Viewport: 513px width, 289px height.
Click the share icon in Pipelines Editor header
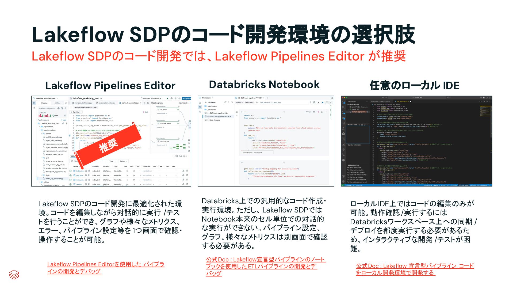pyautogui.click(x=179, y=98)
